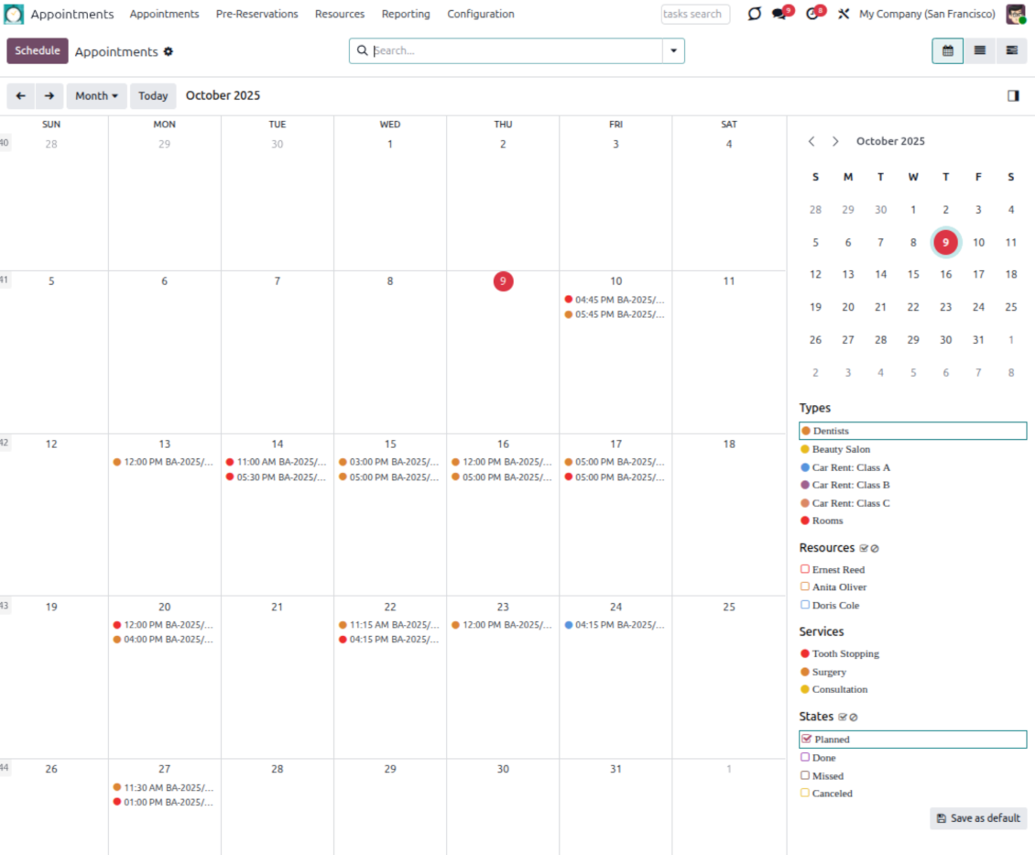Toggle the side panel icon

[x=1013, y=96]
